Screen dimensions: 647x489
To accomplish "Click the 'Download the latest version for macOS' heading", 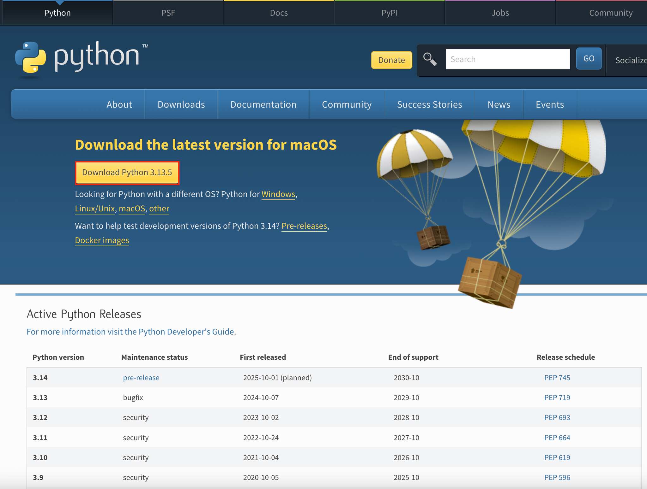I will [206, 145].
